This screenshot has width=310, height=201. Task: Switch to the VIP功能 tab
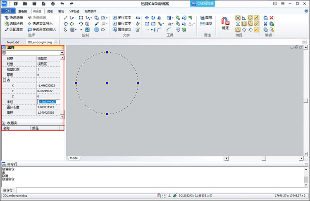(x=74, y=11)
